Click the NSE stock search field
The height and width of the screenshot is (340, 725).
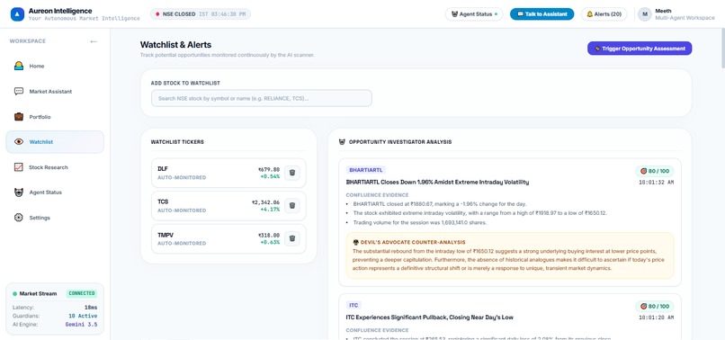(261, 99)
